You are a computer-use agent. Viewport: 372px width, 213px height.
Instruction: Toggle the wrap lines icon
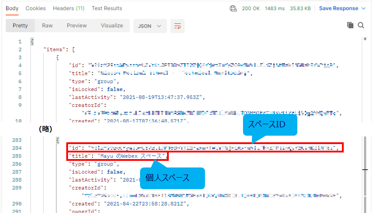(x=177, y=26)
